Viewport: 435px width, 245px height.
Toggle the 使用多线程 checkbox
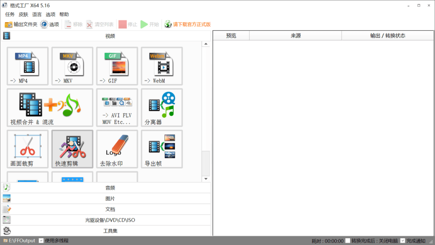point(41,241)
